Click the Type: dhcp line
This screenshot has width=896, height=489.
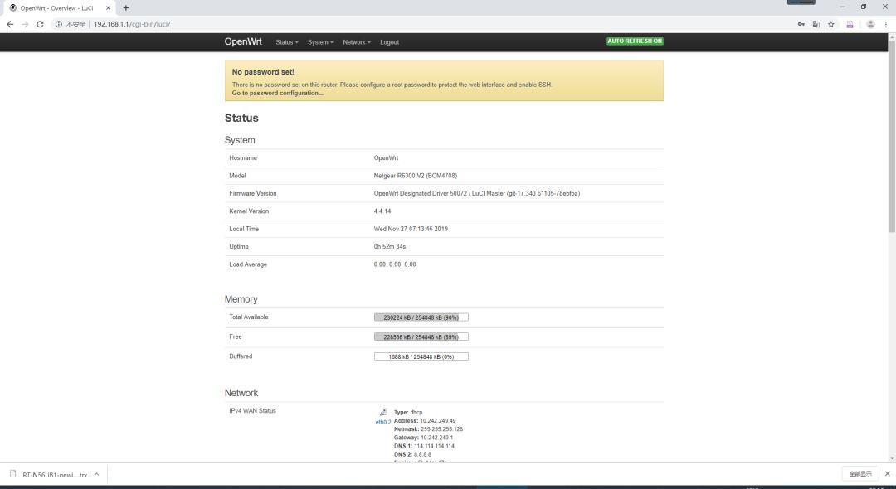pyautogui.click(x=408, y=412)
